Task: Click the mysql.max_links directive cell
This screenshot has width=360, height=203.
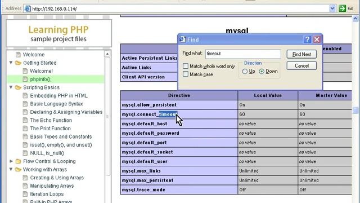Action: 179,171
